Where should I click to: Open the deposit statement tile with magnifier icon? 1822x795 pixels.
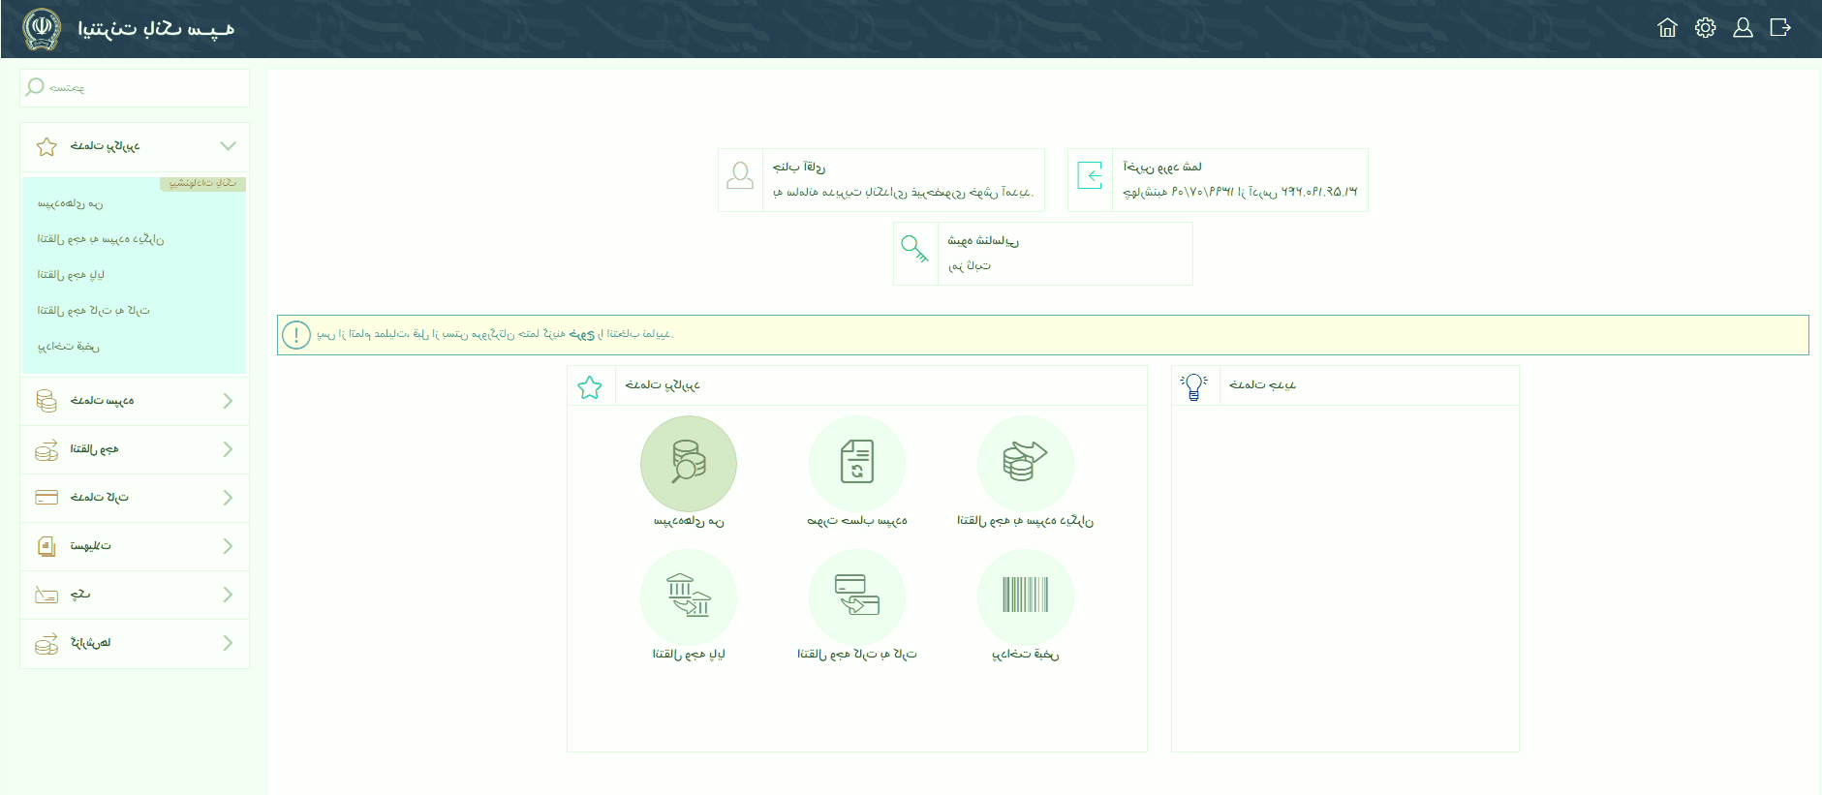(x=688, y=463)
